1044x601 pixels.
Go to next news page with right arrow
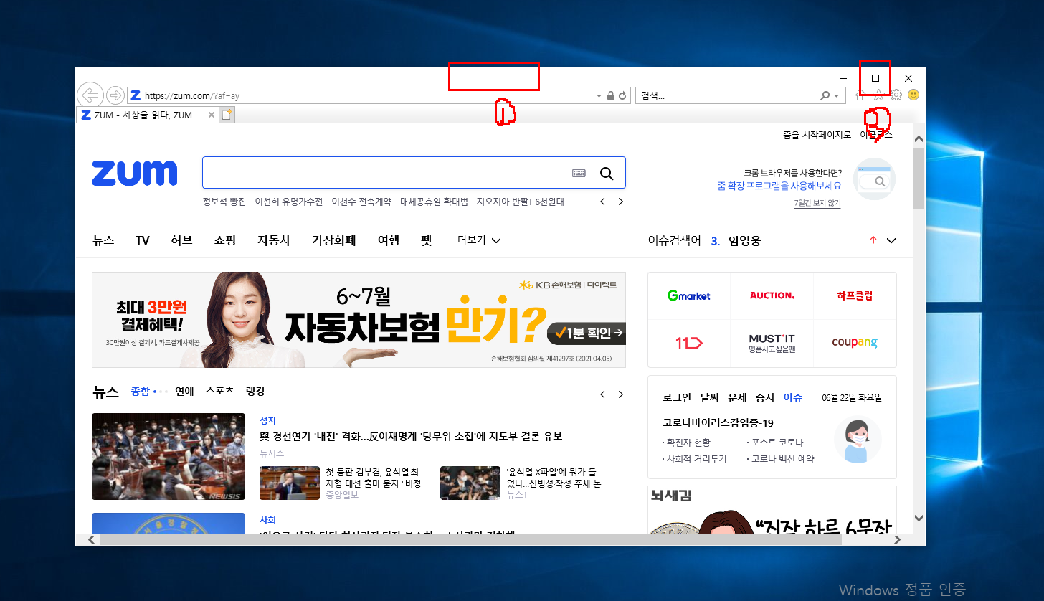tap(621, 394)
